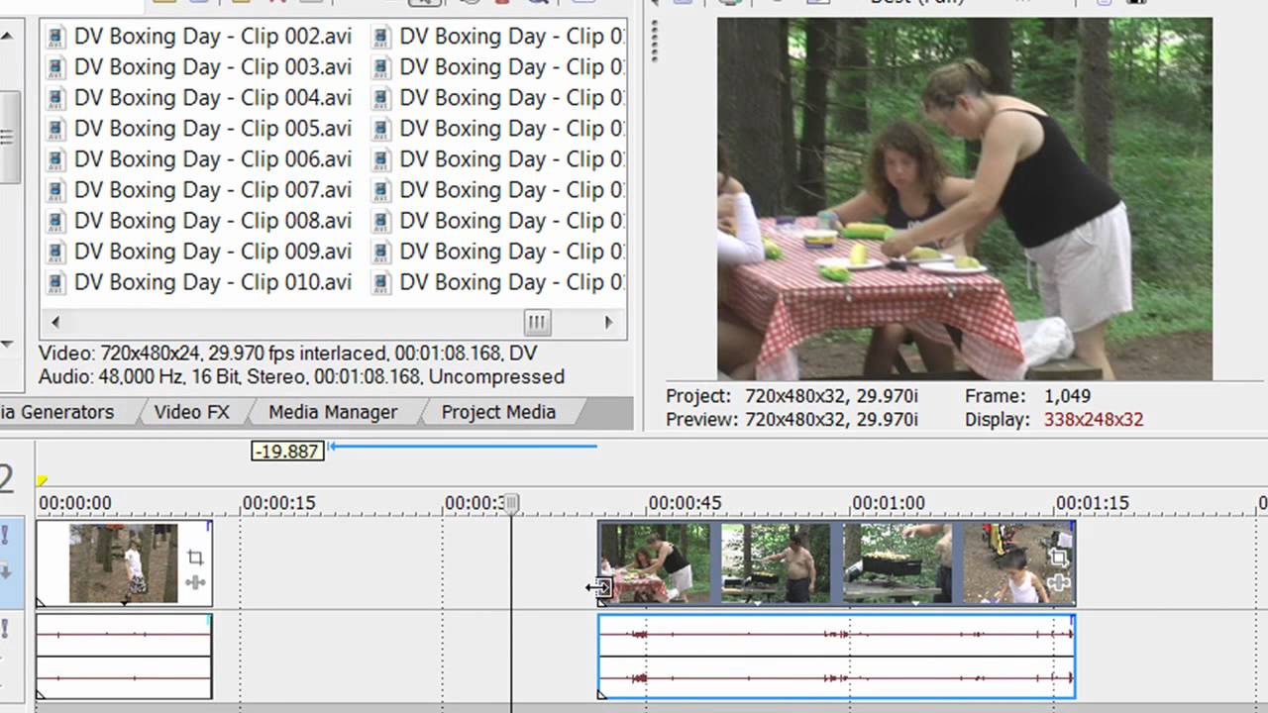Toggle solo on the audio track header
The height and width of the screenshot is (713, 1268).
point(4,628)
